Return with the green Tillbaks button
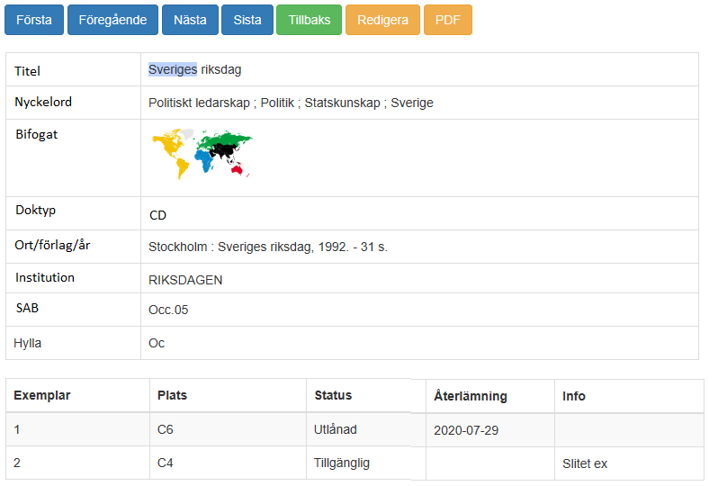This screenshot has height=486, width=709. pyautogui.click(x=309, y=20)
